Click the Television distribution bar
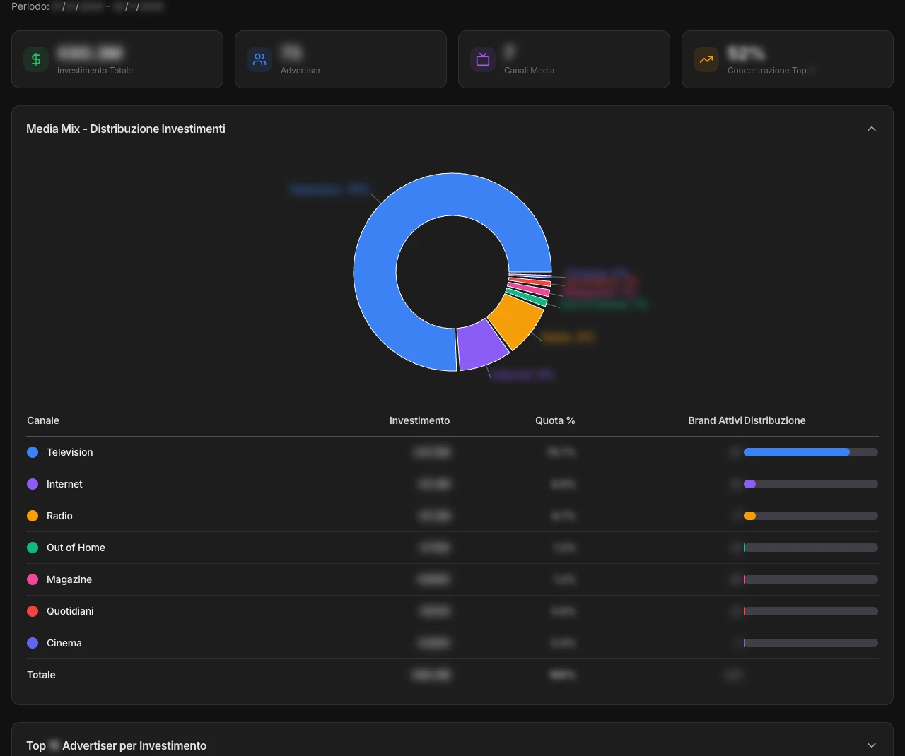 pos(811,452)
